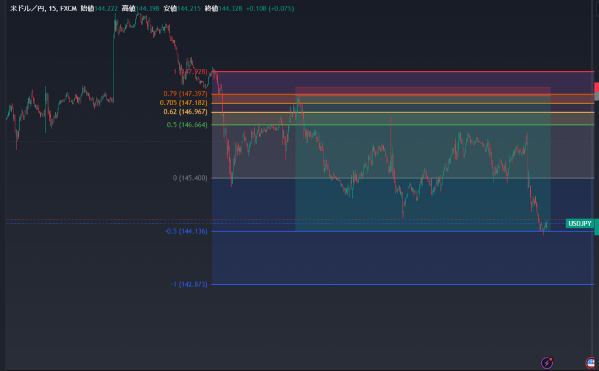Select the 0.62 (146.967) Fibonacci level label
The width and height of the screenshot is (599, 371).
pyautogui.click(x=185, y=112)
